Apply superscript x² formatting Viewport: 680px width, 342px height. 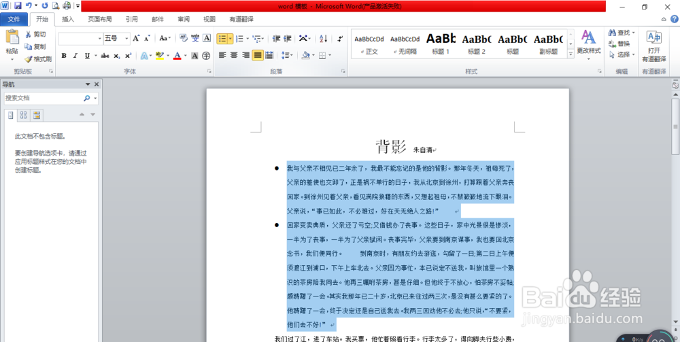(x=128, y=56)
